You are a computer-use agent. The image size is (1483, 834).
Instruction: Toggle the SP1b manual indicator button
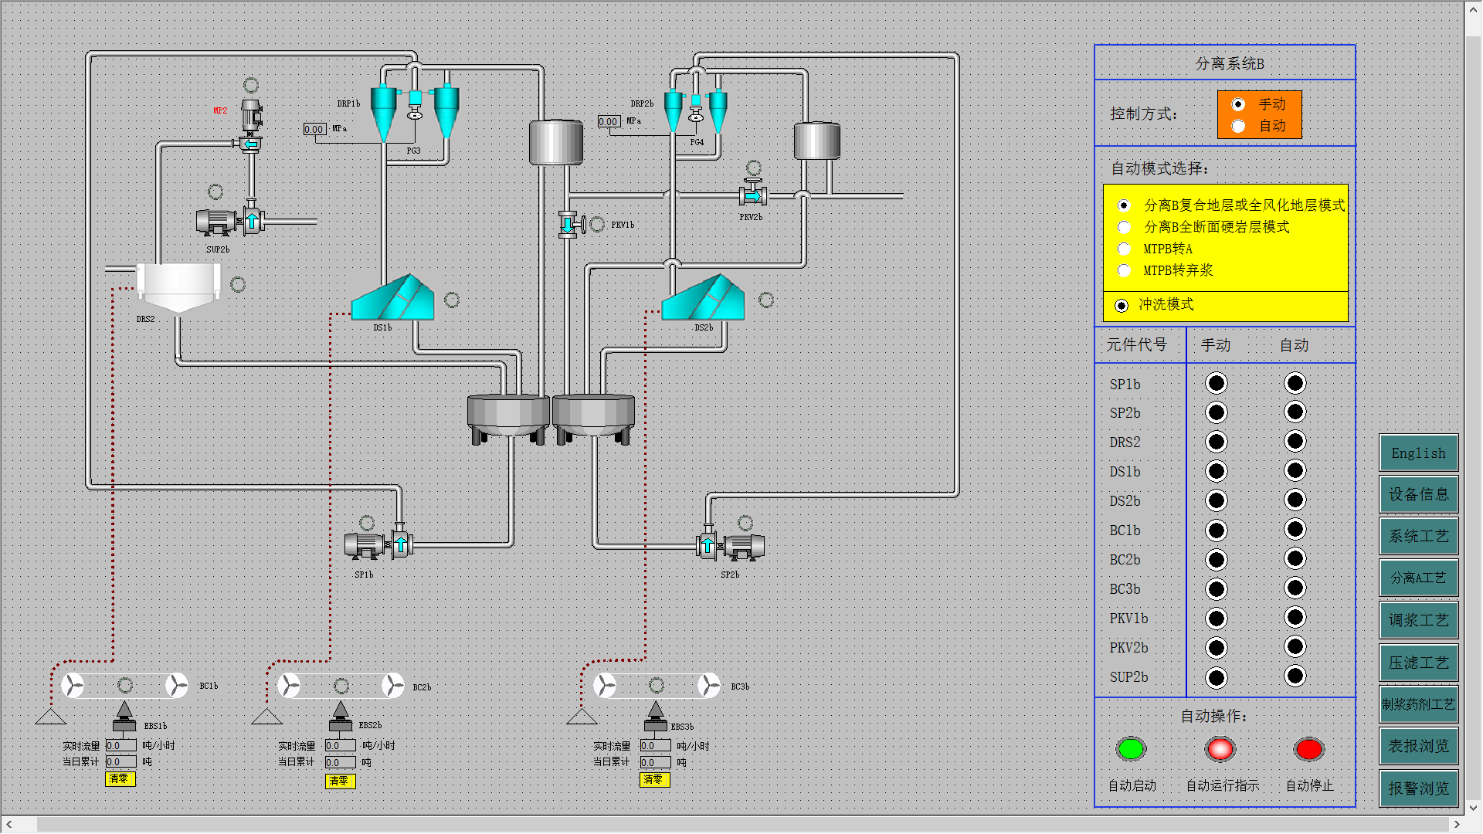tap(1216, 384)
